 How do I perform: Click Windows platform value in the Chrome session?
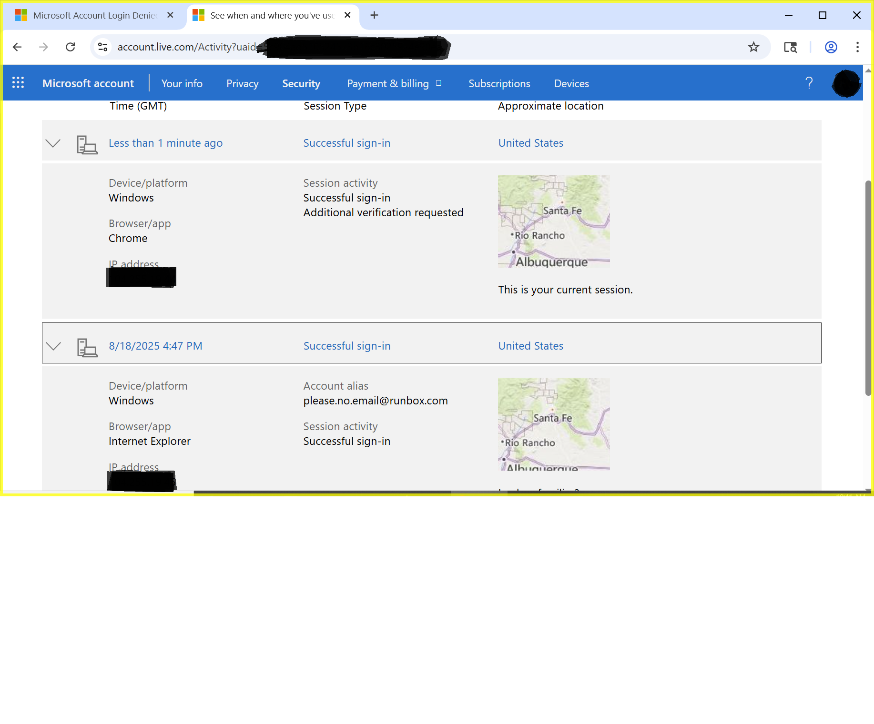pos(131,198)
